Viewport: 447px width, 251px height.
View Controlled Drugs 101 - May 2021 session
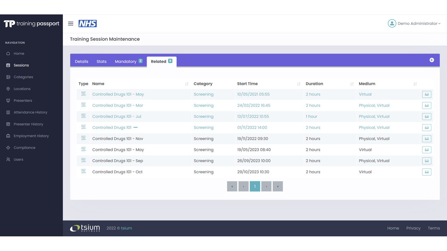click(x=426, y=94)
